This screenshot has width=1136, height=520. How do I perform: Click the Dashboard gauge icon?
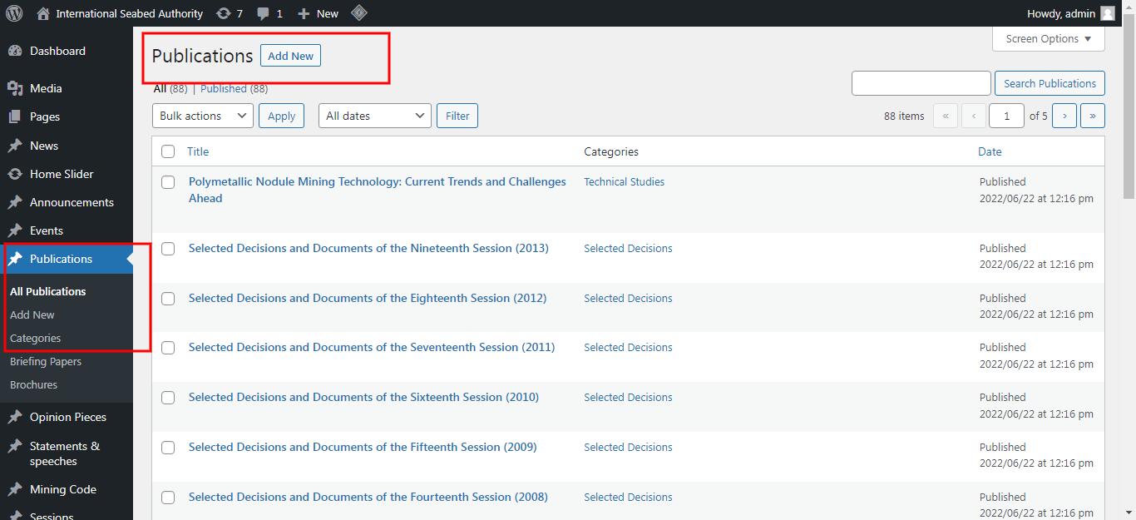[x=15, y=51]
